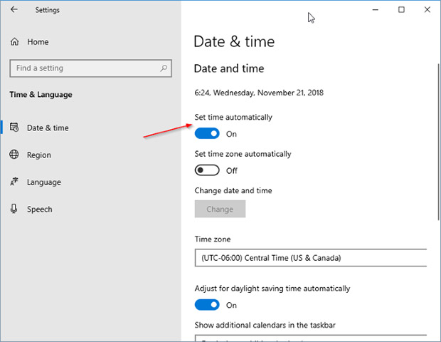Open the Time zone dropdown
Viewport: 441px width, 342px height.
311,258
